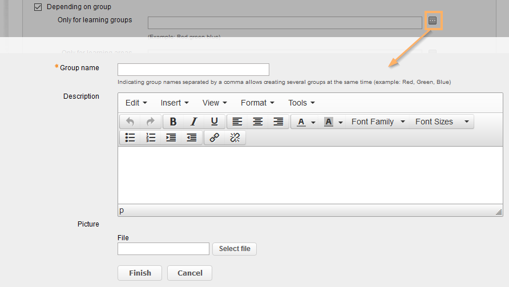Toggle Italic formatting in editor
Screen dimensions: 509x287
click(194, 122)
